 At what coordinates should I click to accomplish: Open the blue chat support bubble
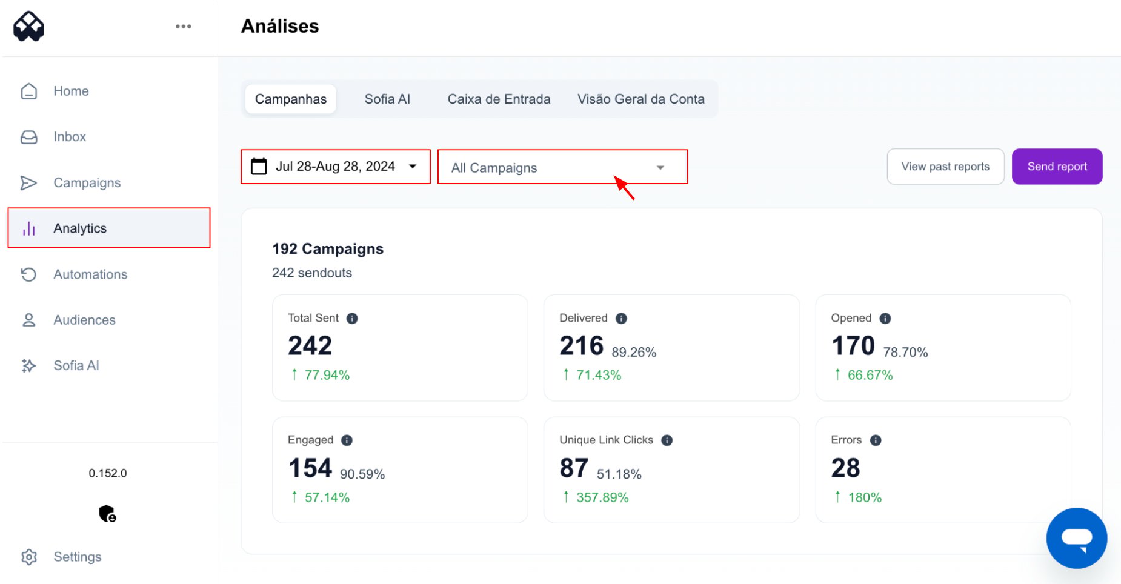[x=1076, y=538]
